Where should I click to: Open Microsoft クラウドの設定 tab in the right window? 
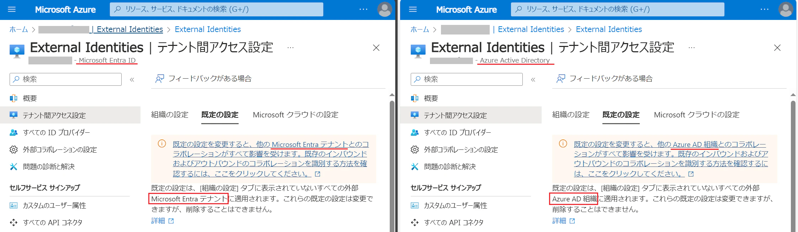tap(697, 115)
